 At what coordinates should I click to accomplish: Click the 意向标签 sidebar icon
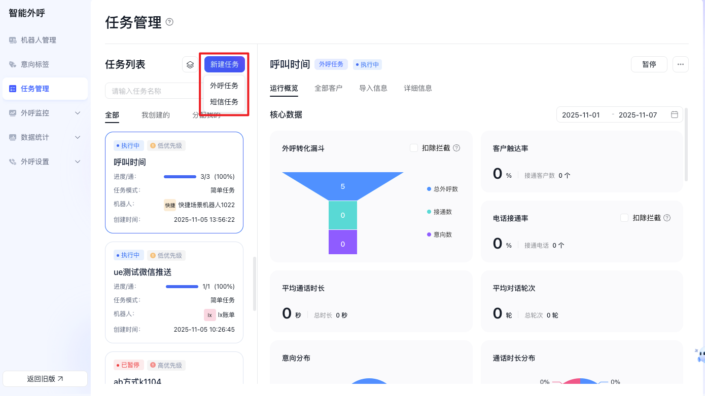13,64
